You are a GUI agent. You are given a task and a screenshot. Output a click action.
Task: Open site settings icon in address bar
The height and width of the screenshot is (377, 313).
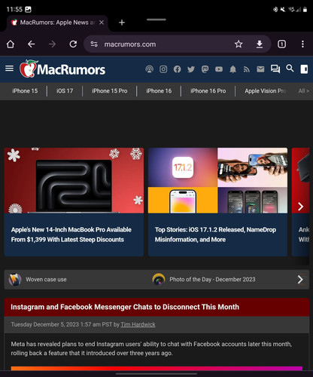[94, 44]
